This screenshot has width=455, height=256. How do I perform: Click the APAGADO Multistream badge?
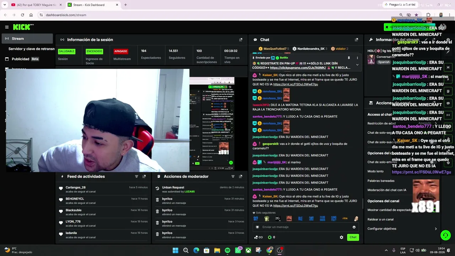(x=121, y=51)
